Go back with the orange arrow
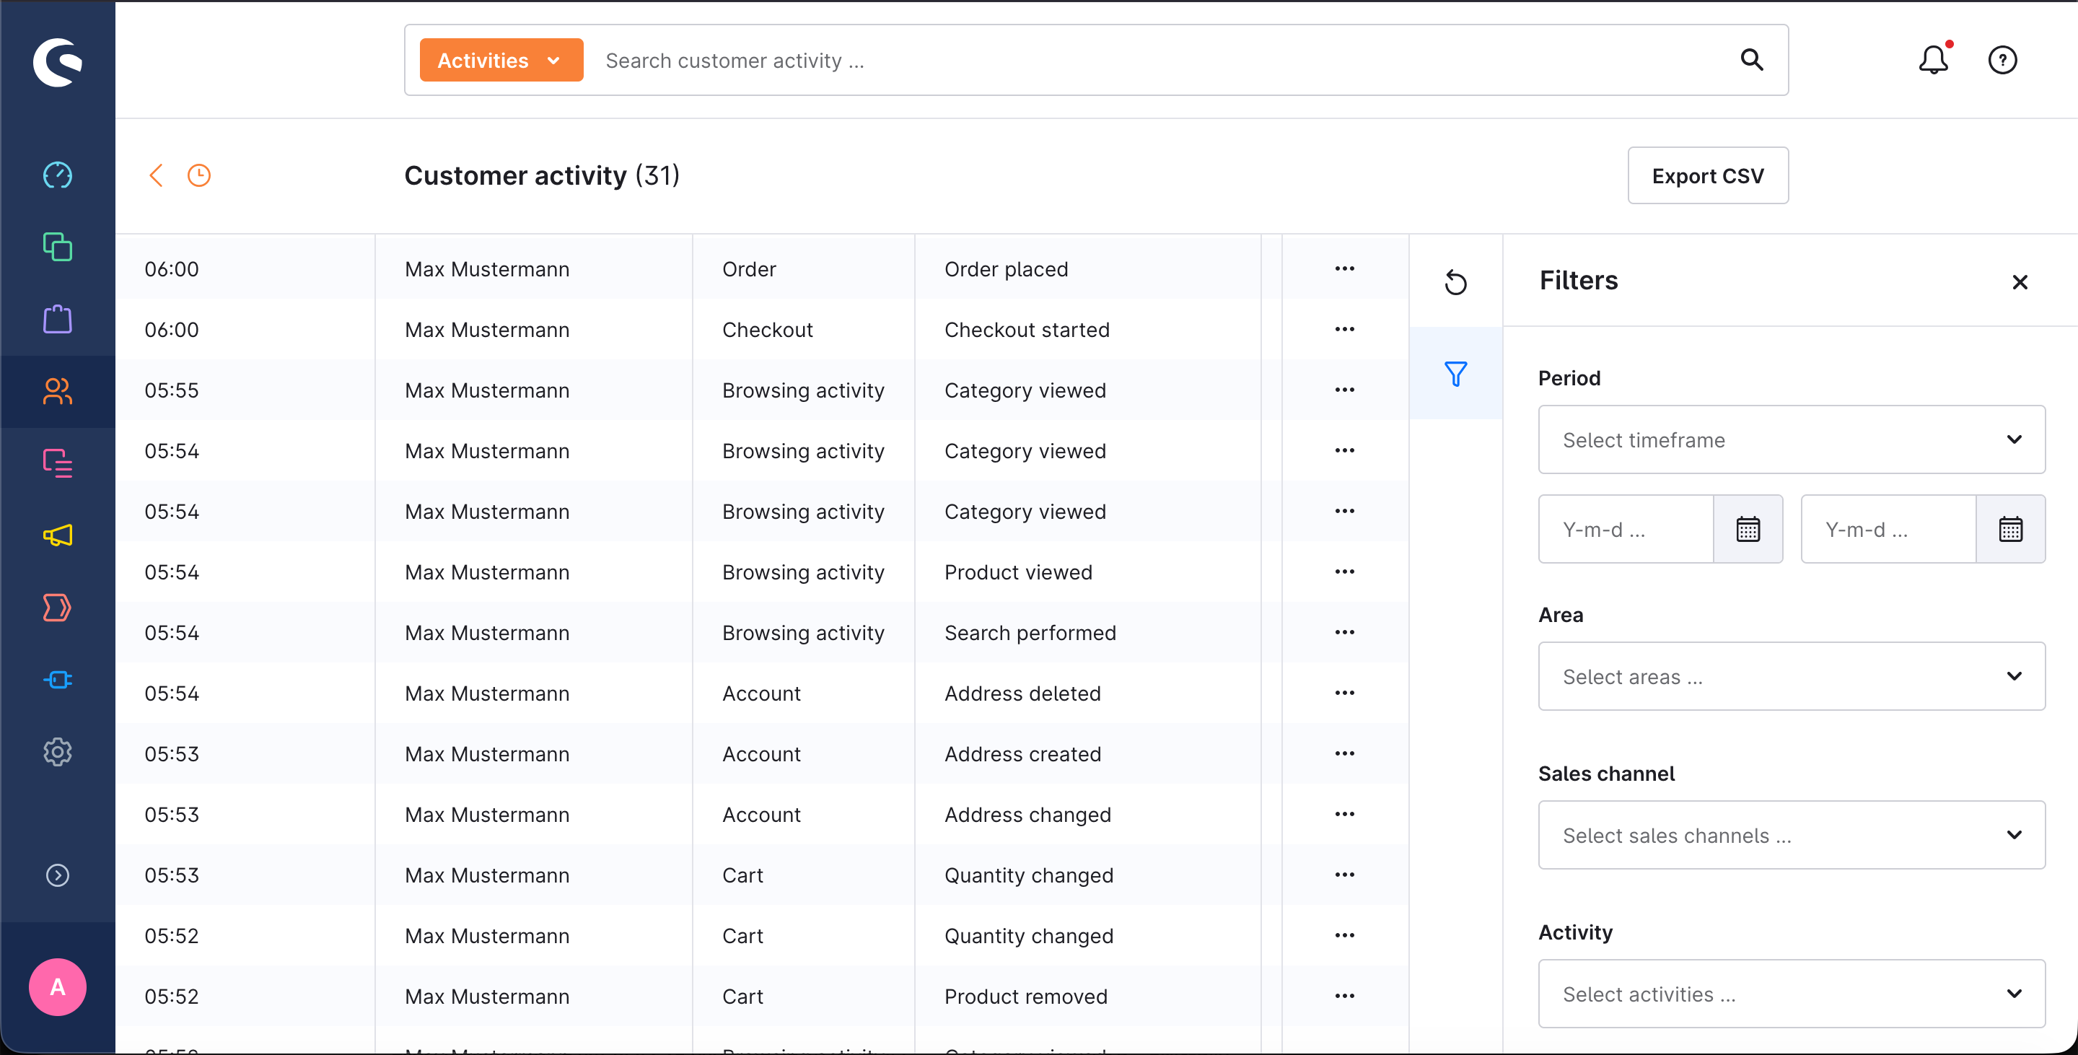The height and width of the screenshot is (1055, 2078). (x=157, y=175)
